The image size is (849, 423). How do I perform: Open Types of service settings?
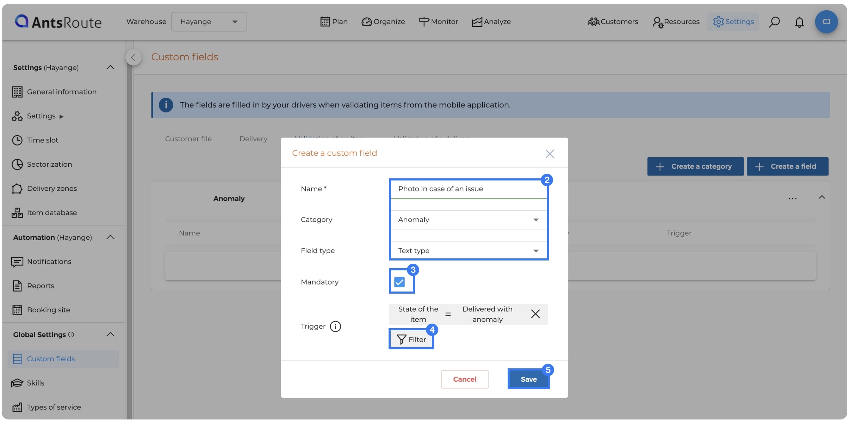point(47,407)
